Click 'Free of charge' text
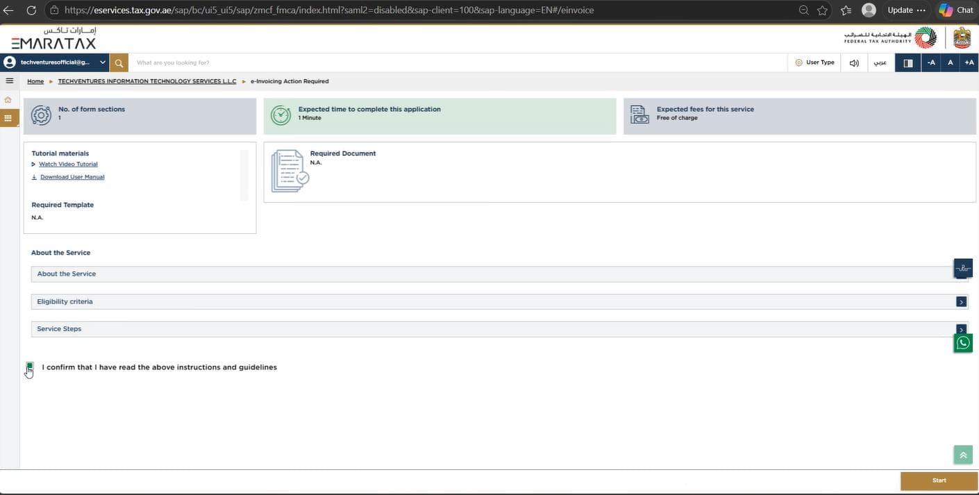Screen dimensions: 979x495 677,118
